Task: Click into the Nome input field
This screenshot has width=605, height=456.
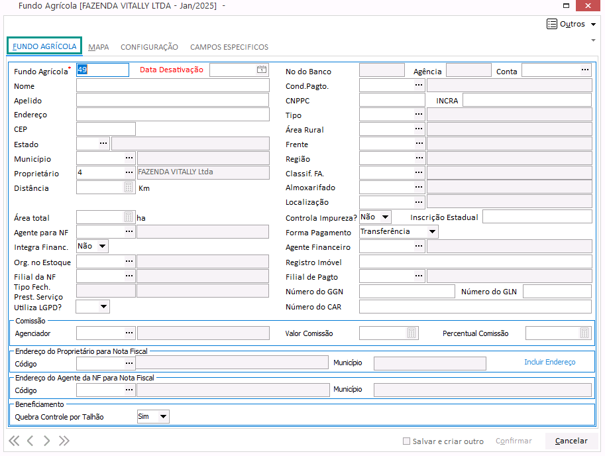Action: point(172,85)
